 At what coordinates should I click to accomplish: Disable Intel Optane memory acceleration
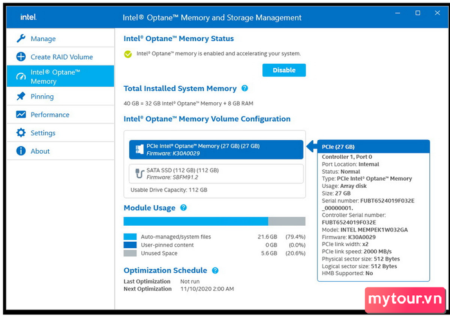click(x=283, y=70)
